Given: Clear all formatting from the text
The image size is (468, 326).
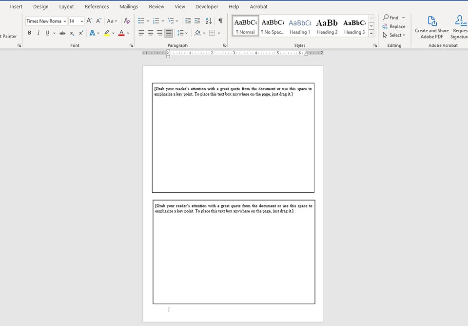Looking at the screenshot, I should click(127, 21).
